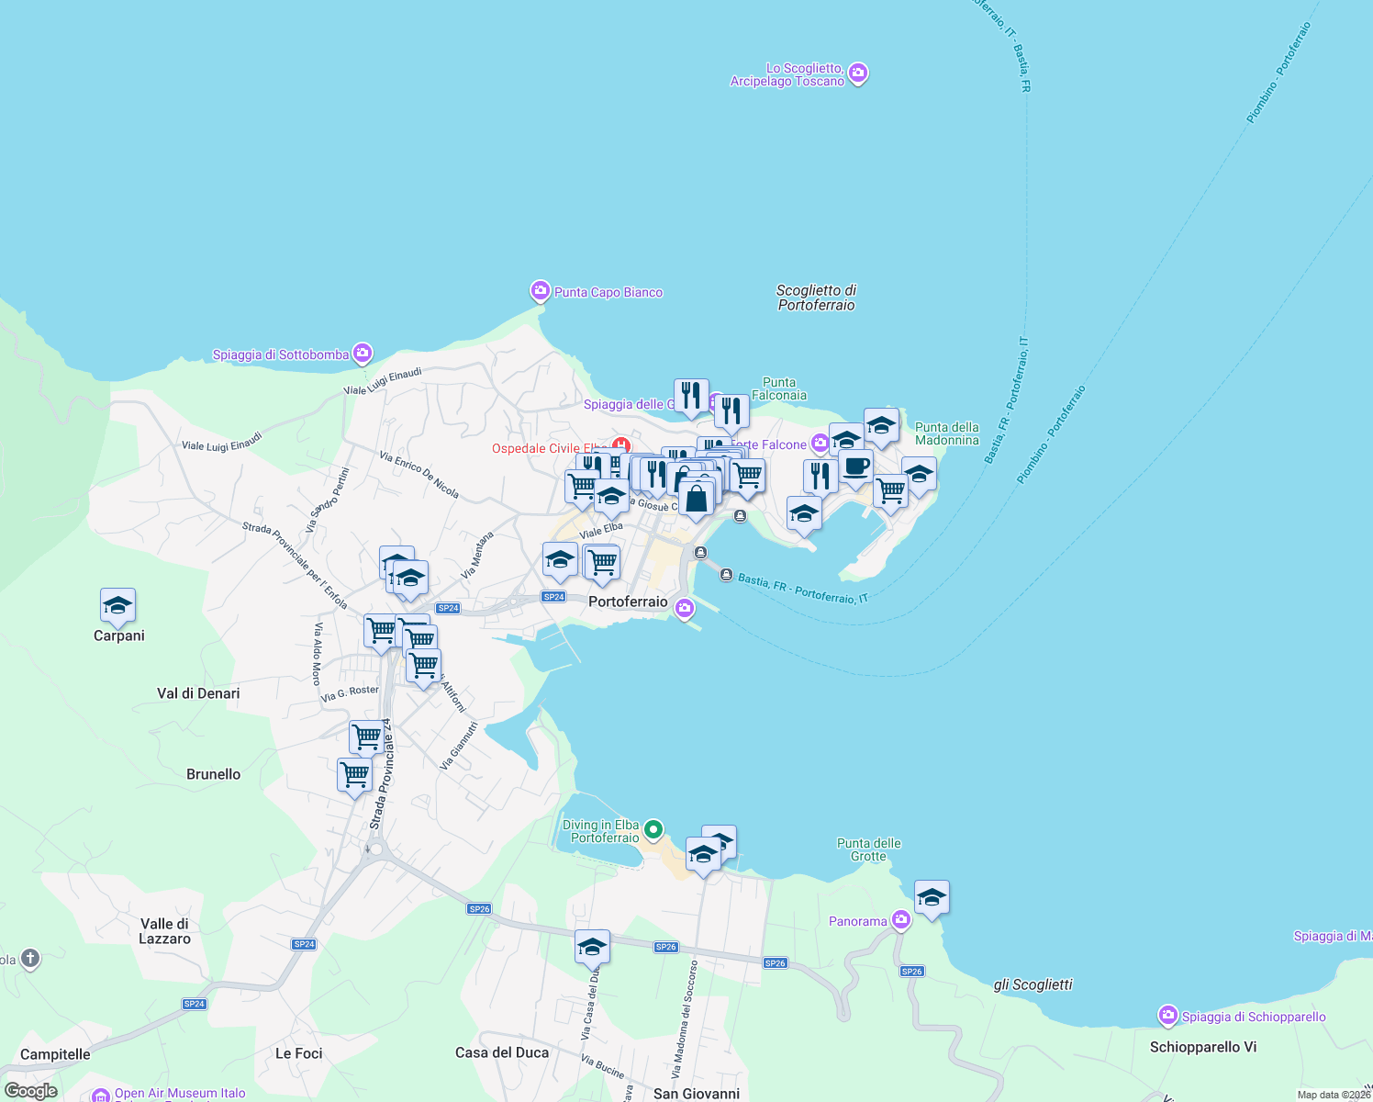Screen dimensions: 1373x1102
Task: Click the Punta Capo Bianco camera pin
Action: 539,290
